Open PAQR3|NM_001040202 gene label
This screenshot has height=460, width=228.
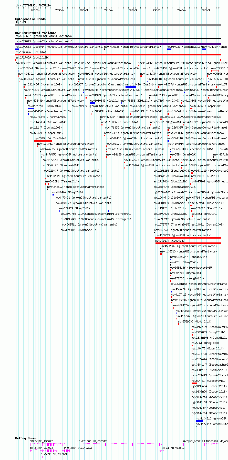click(78, 448)
